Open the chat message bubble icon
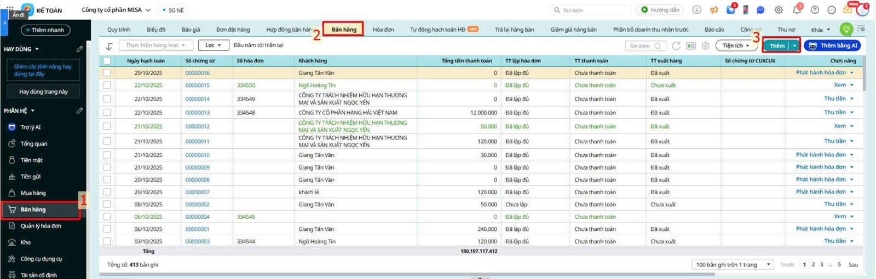Image resolution: width=876 pixels, height=279 pixels. (760, 10)
